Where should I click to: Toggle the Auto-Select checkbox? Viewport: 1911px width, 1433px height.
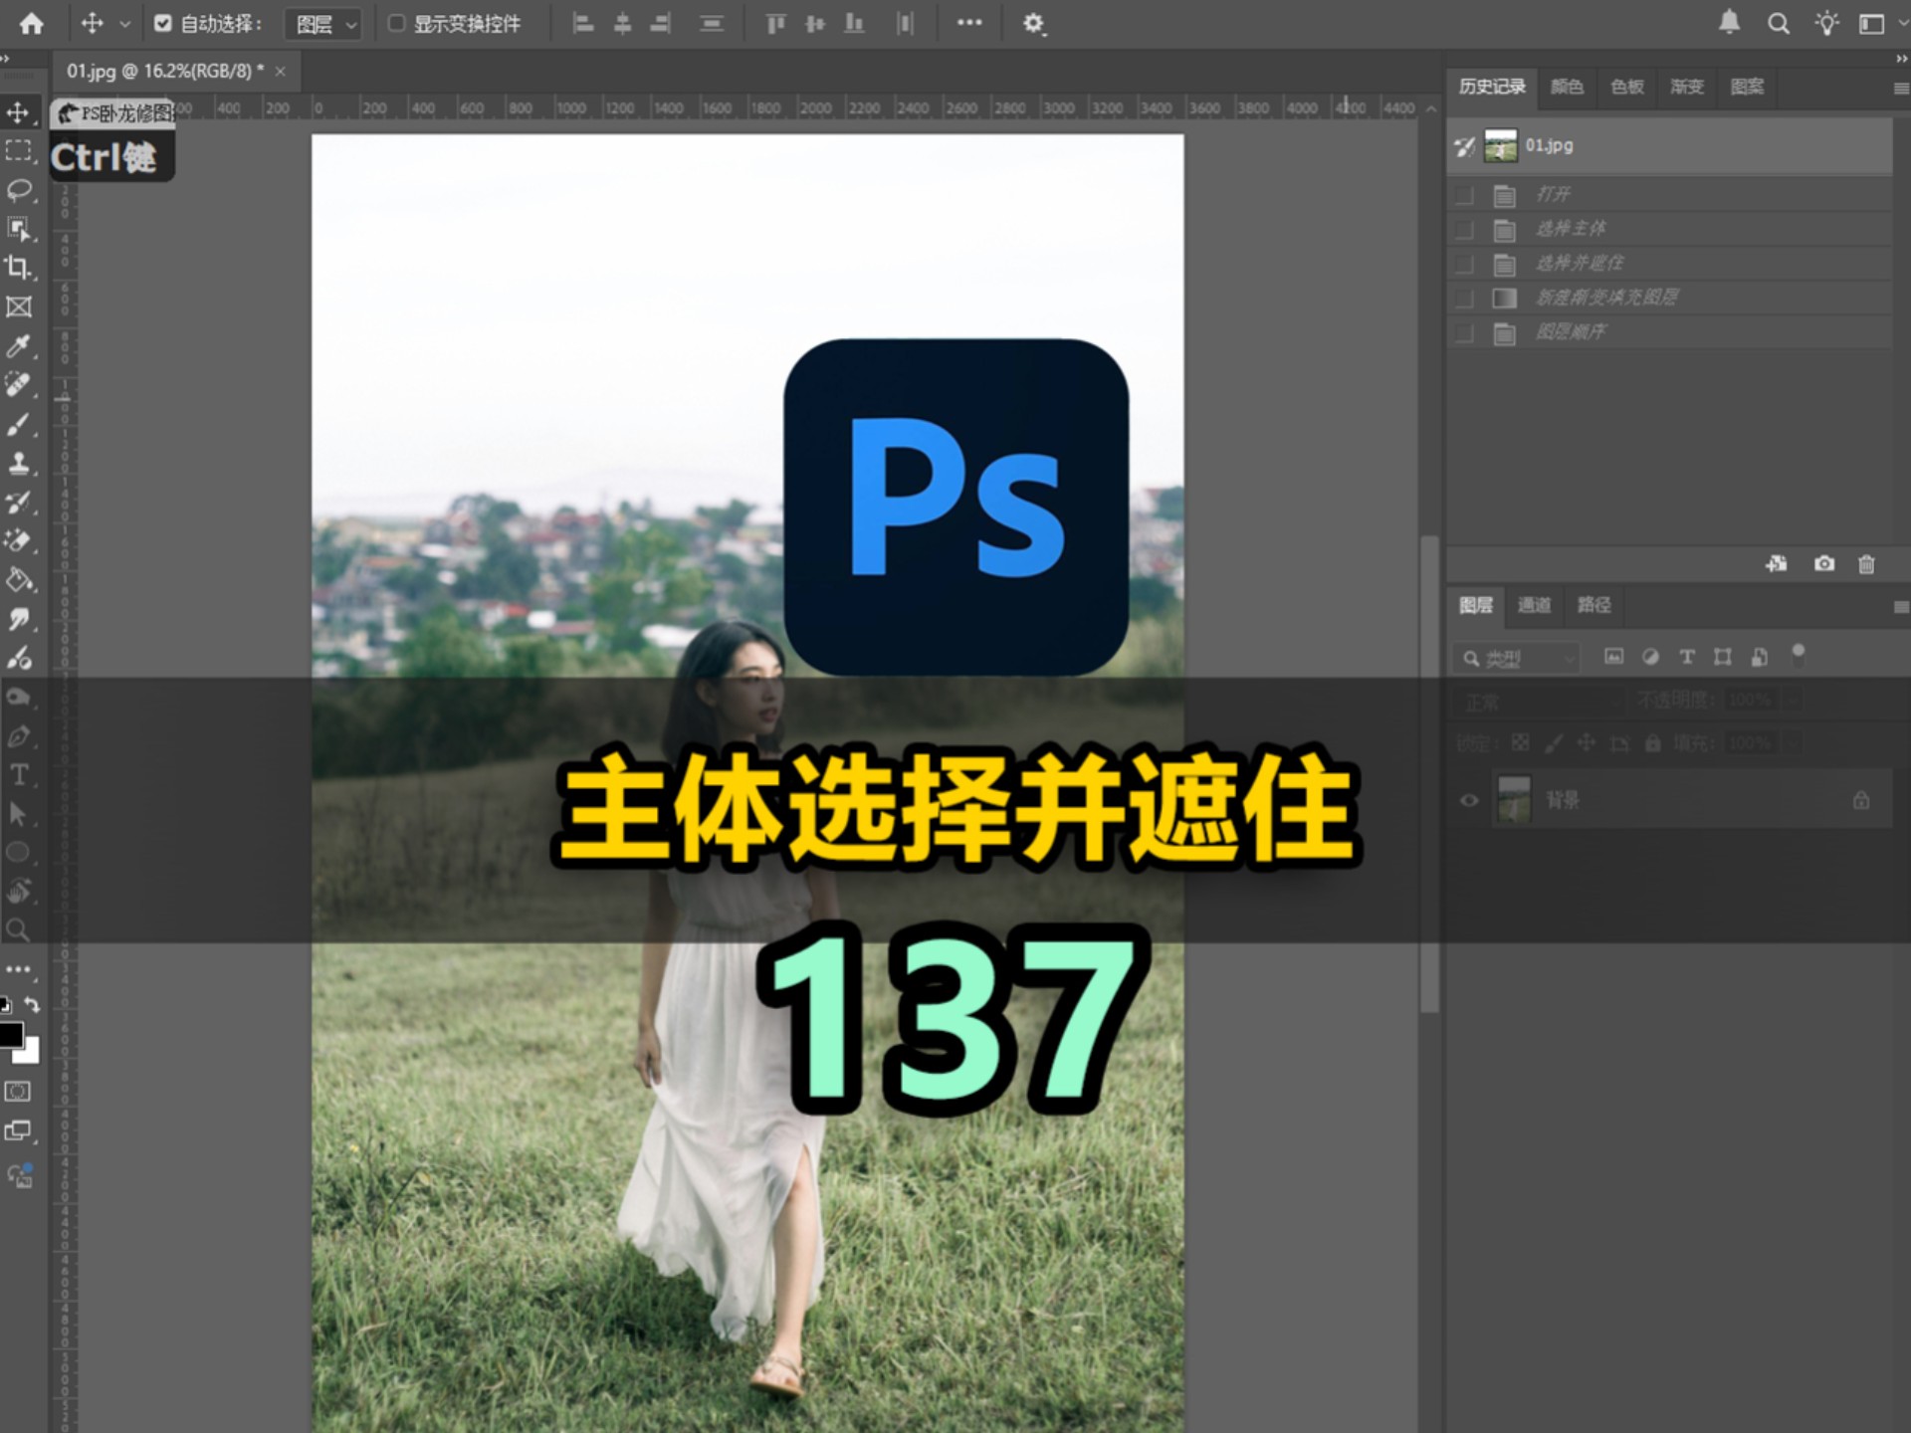click(163, 23)
